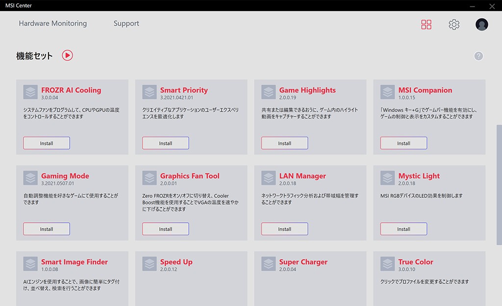
Task: Install Graphics Fan Tool
Action: tap(166, 229)
